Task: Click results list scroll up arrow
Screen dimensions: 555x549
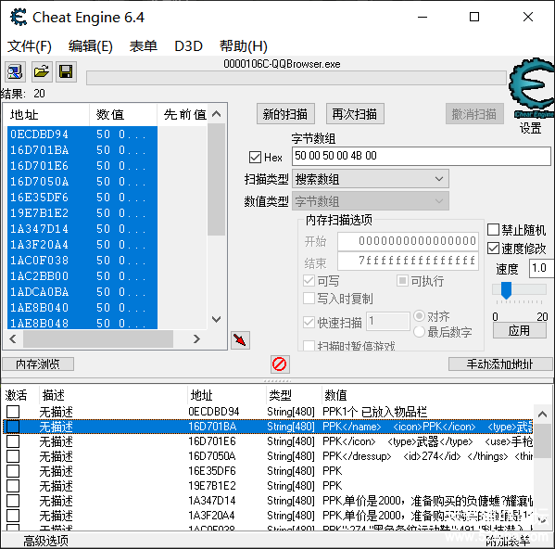Action: (216, 114)
